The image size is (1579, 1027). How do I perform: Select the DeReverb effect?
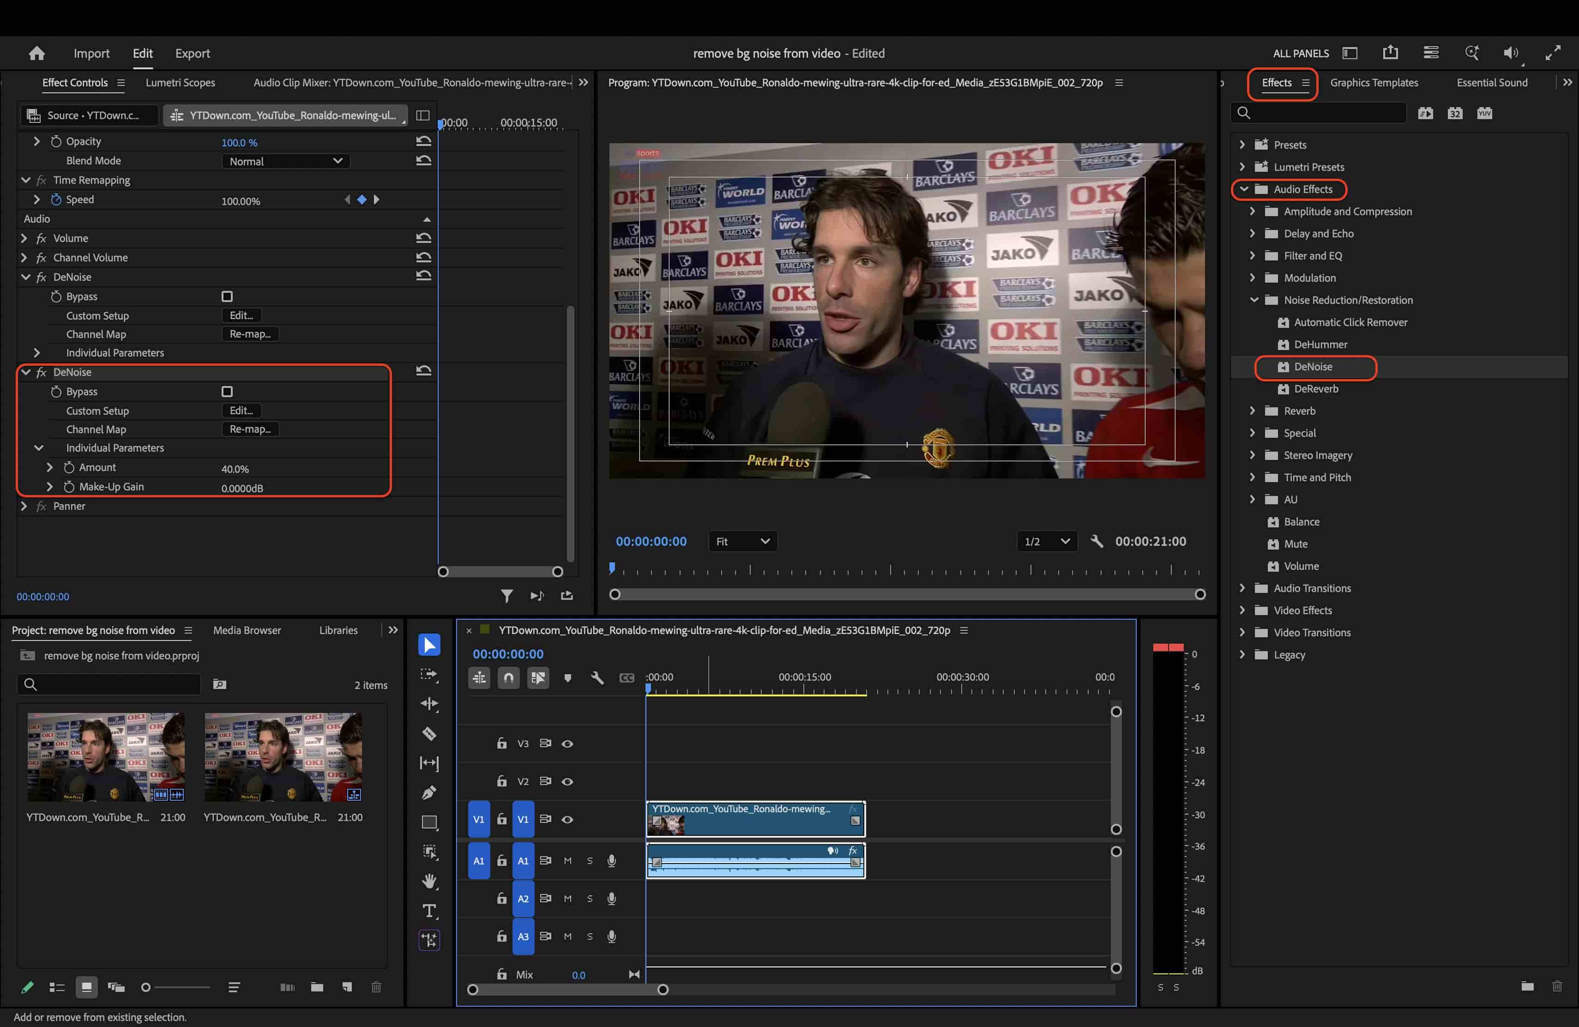coord(1316,389)
